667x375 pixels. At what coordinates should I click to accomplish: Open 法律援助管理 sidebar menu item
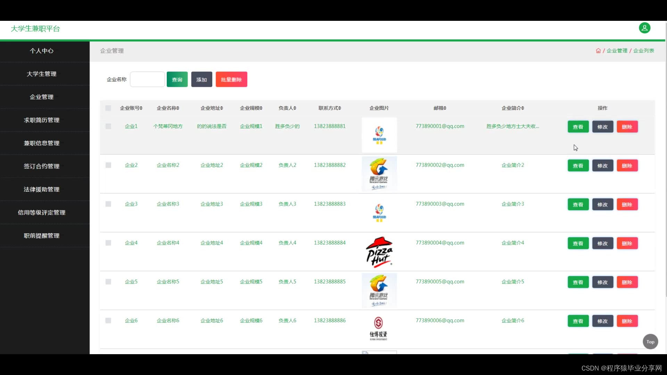tap(42, 189)
